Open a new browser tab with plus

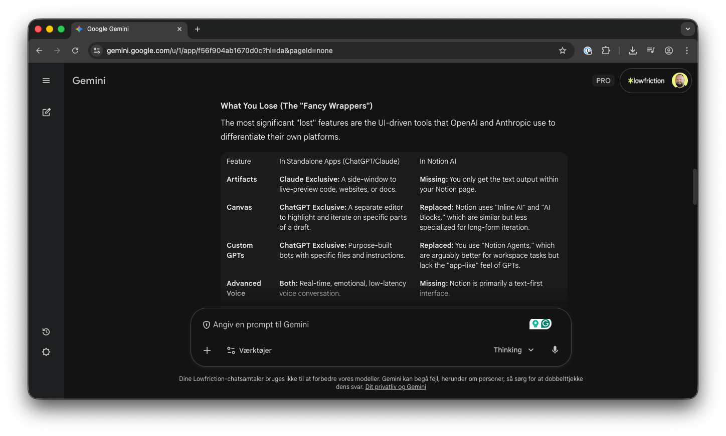pos(198,29)
